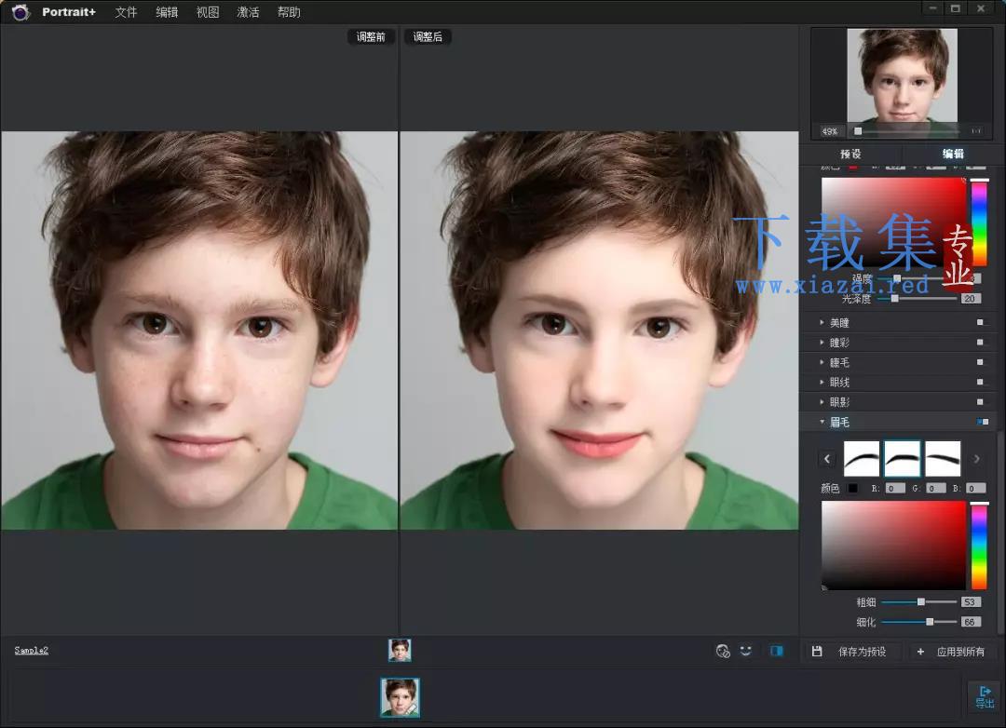Enable the 眼线 effect toggle
The image size is (1006, 728).
(x=980, y=383)
